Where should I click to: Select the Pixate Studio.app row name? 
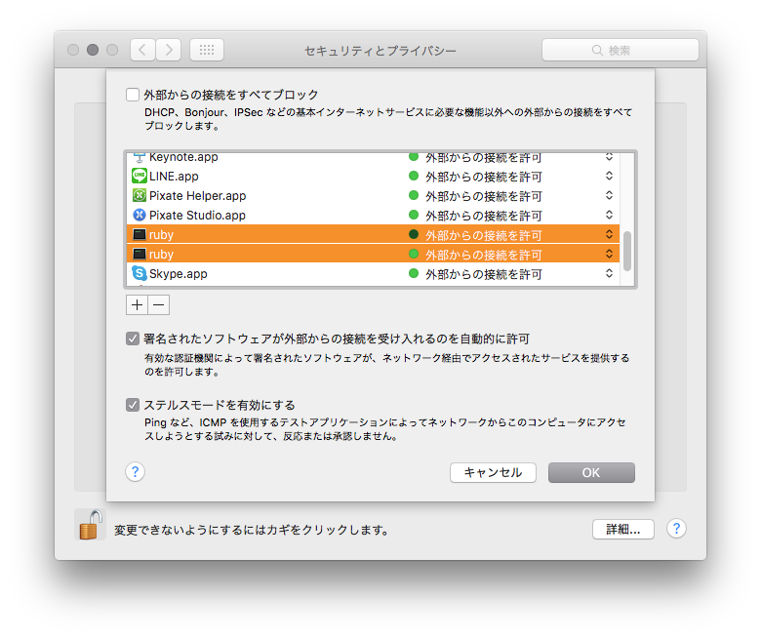point(197,215)
